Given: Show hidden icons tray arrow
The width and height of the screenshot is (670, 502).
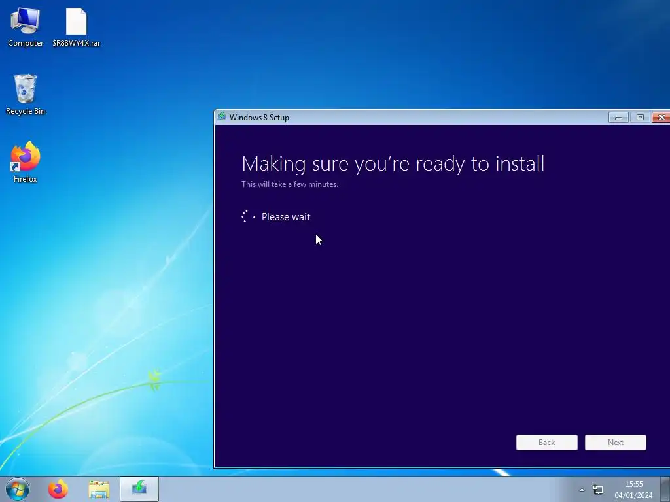Looking at the screenshot, I should tap(582, 490).
